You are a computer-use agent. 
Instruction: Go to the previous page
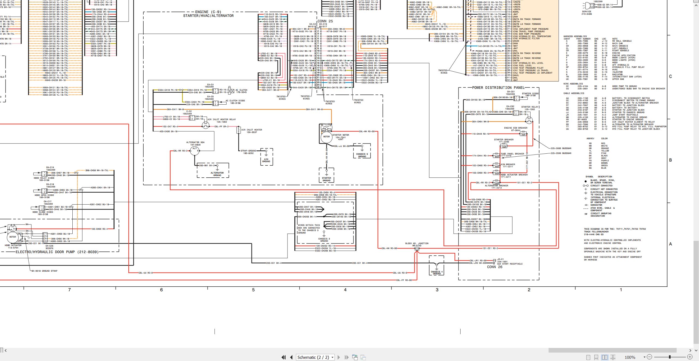pos(291,357)
